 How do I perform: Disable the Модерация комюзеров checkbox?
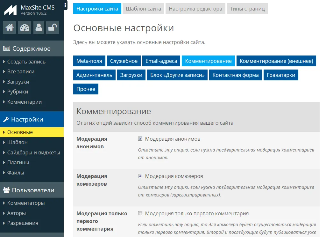coord(140,176)
